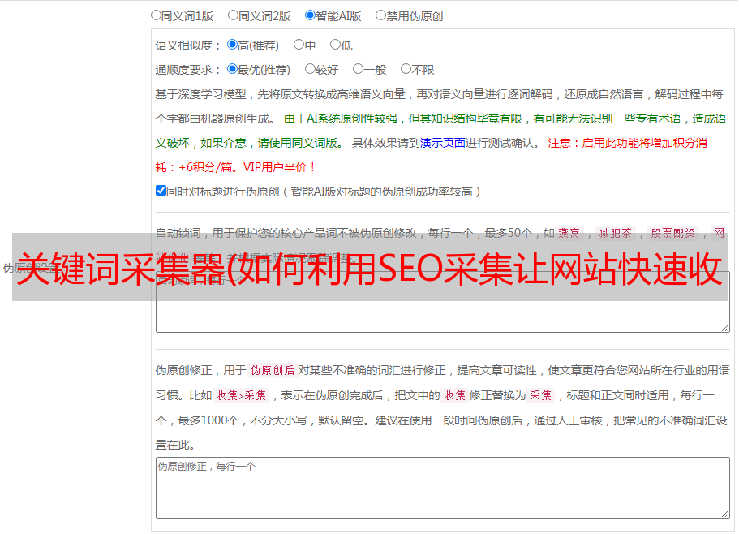
Task: Set 语义相似度 to 高(推荐)
Action: tap(232, 45)
